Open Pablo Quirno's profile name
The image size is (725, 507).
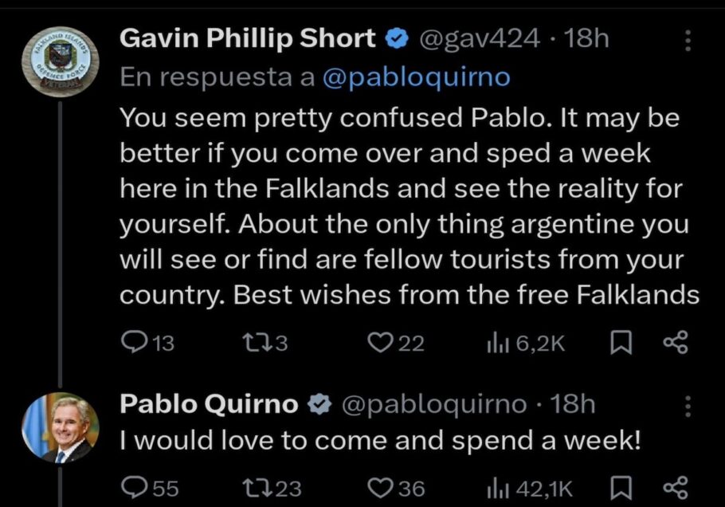209,404
